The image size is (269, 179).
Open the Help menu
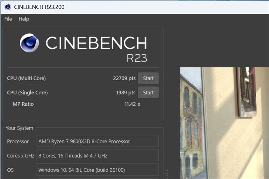[24, 19]
